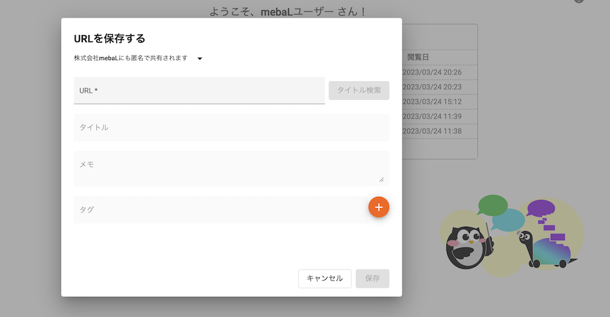610x317 pixels.
Task: Click the 株式会社mebaLにも匿名で共有されます text
Action: (131, 59)
